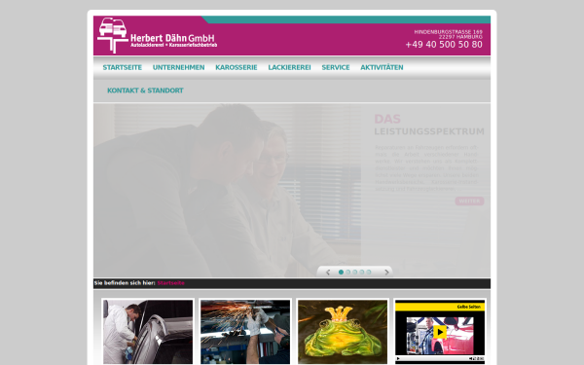
Task: Open the Service menu item
Action: (336, 68)
